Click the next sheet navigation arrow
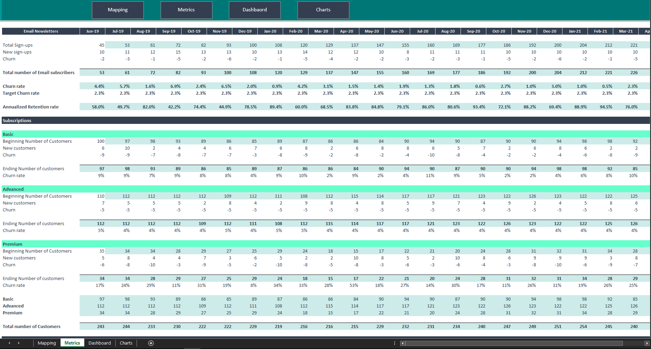651x349 pixels. (19, 343)
